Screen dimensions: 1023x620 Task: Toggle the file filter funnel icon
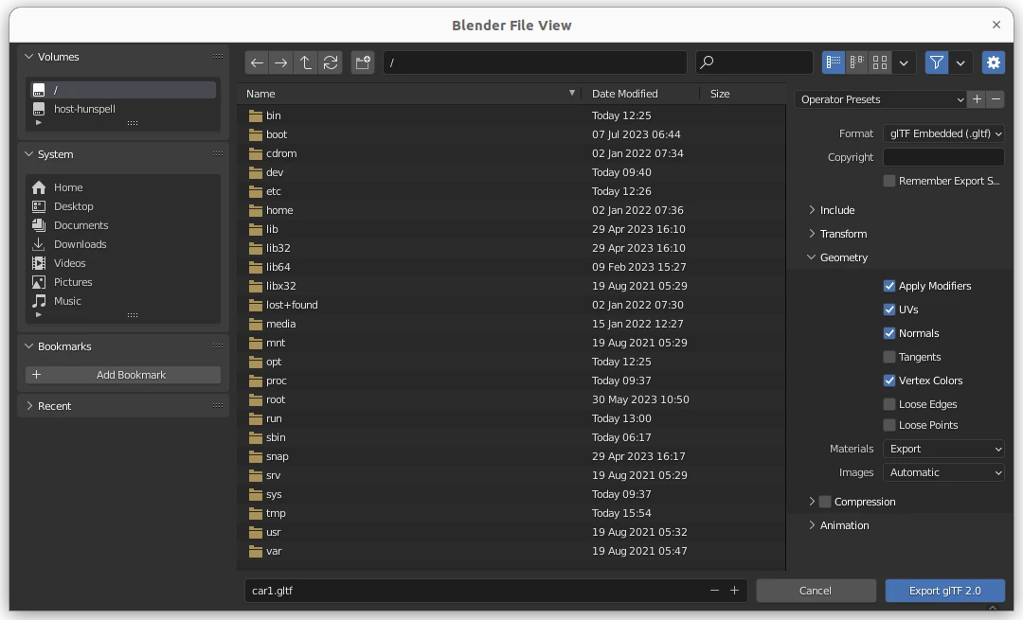(936, 62)
